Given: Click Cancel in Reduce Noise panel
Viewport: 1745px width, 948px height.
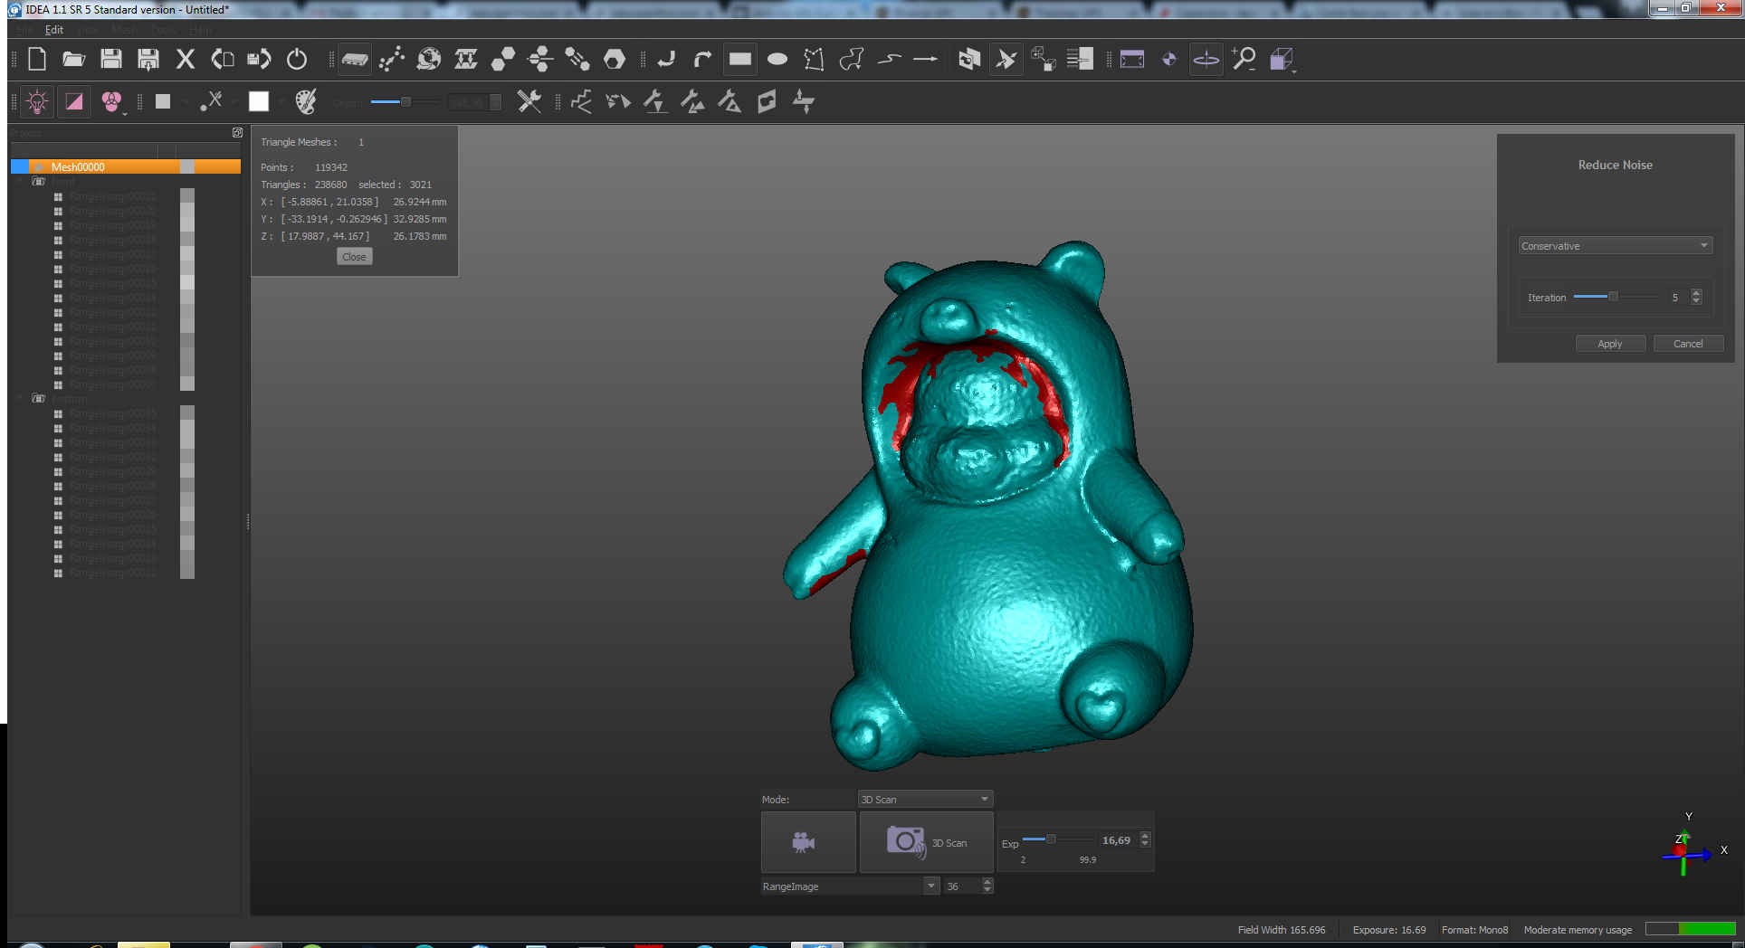Looking at the screenshot, I should (1688, 344).
